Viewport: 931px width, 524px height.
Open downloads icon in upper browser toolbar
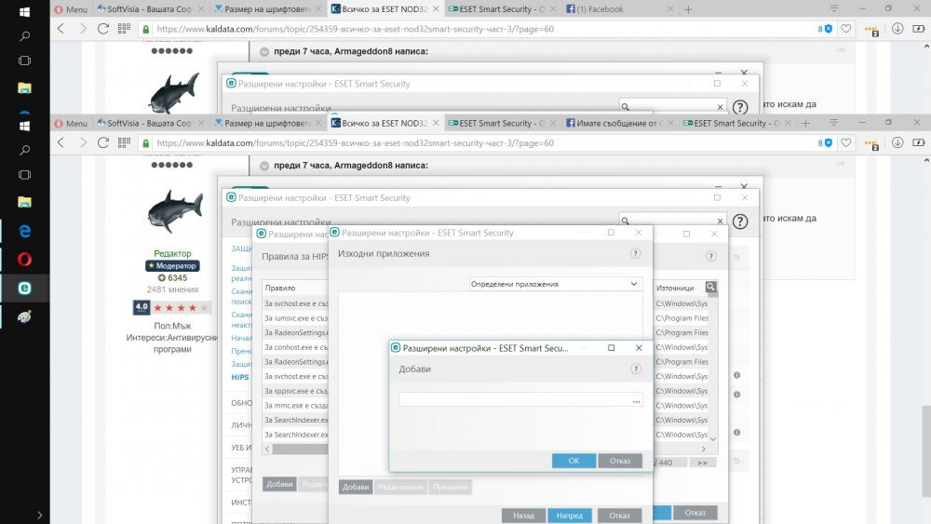(897, 29)
